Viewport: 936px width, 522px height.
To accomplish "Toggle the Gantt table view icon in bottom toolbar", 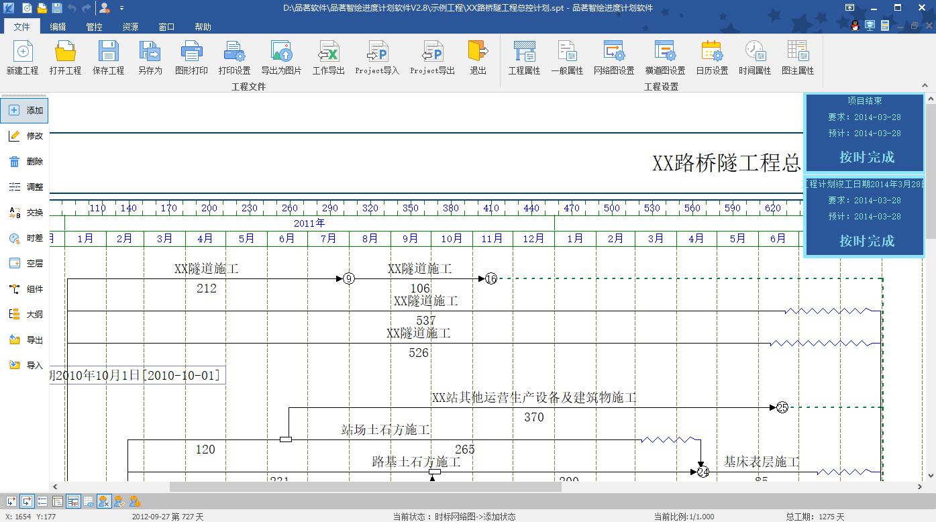I will (x=73, y=501).
